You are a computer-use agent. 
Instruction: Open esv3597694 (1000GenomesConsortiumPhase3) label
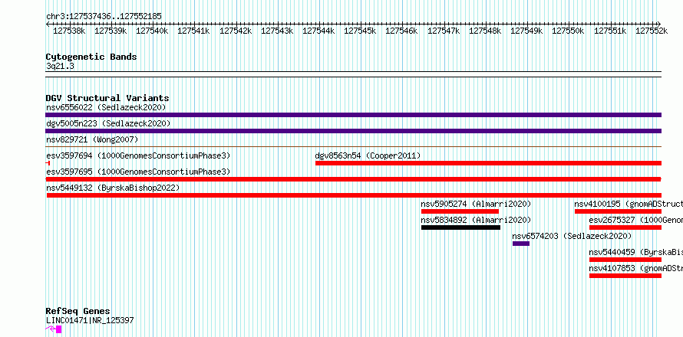click(x=138, y=155)
